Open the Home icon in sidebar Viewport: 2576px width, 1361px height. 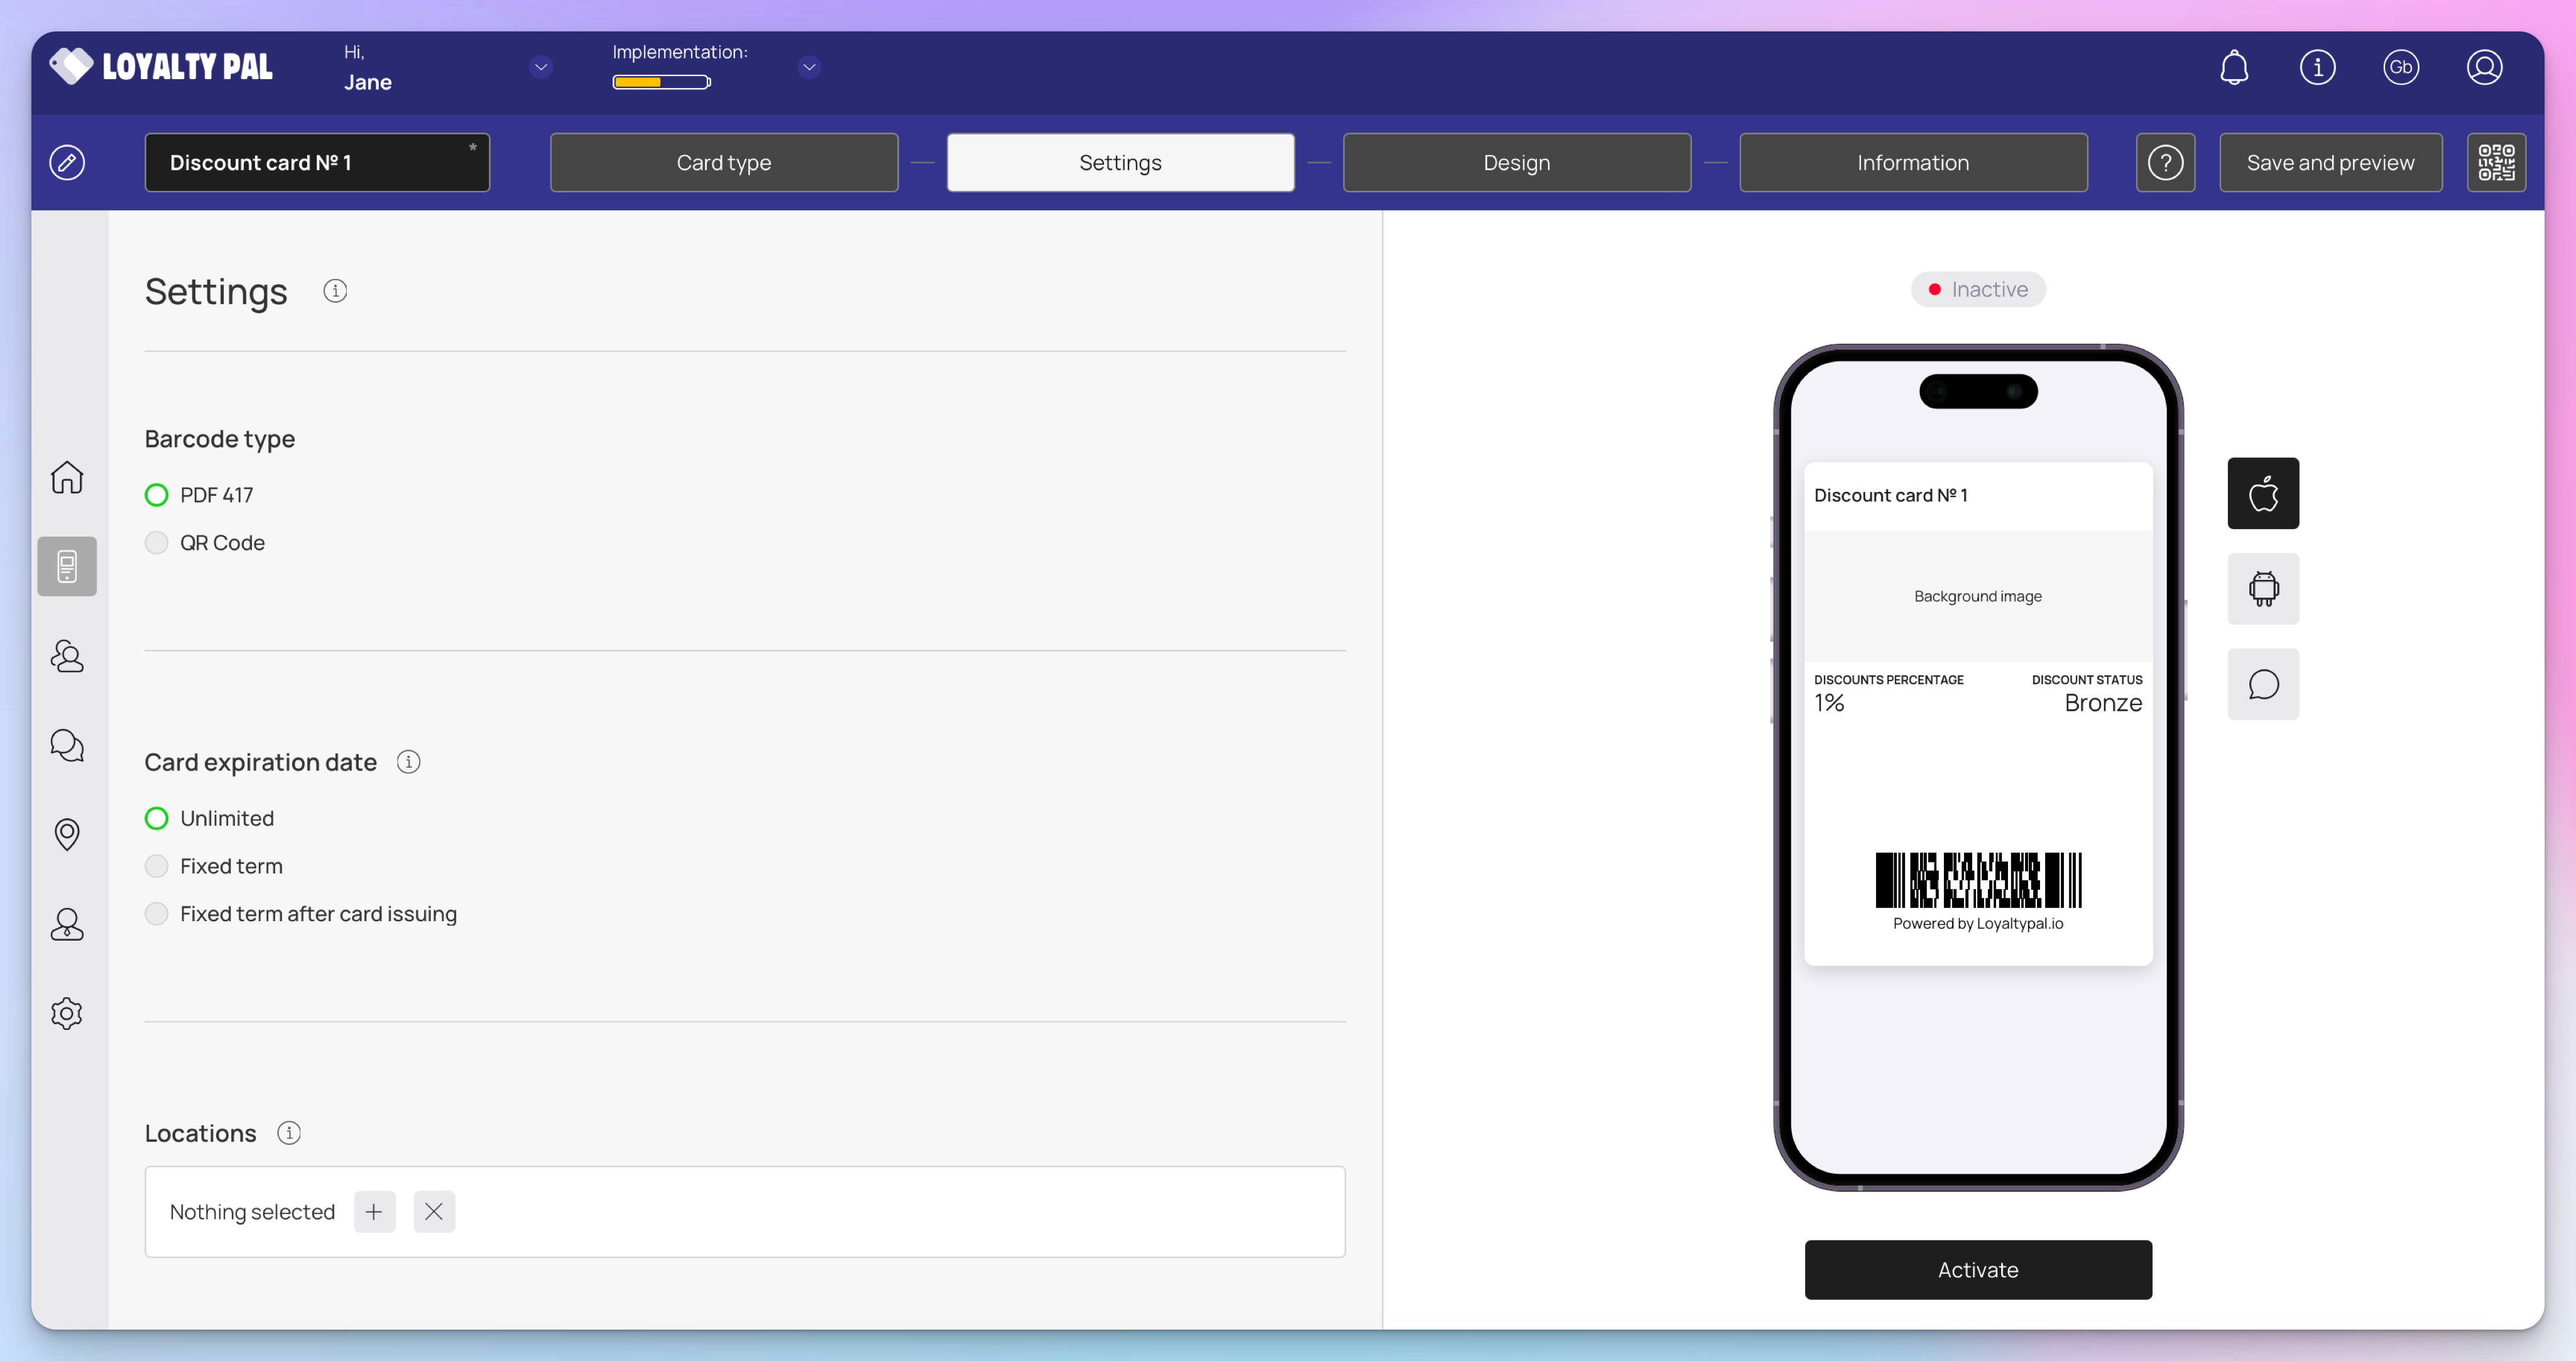pos(67,477)
